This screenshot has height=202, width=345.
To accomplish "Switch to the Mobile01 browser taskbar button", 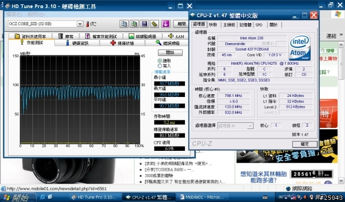I will pos(203,197).
